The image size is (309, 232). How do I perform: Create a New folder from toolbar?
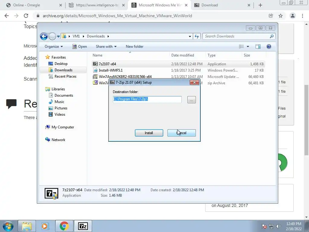point(135,47)
